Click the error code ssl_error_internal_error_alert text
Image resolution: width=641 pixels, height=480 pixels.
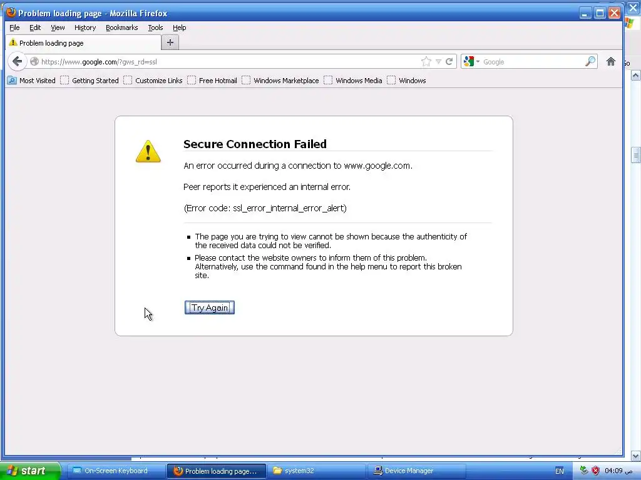click(x=265, y=208)
